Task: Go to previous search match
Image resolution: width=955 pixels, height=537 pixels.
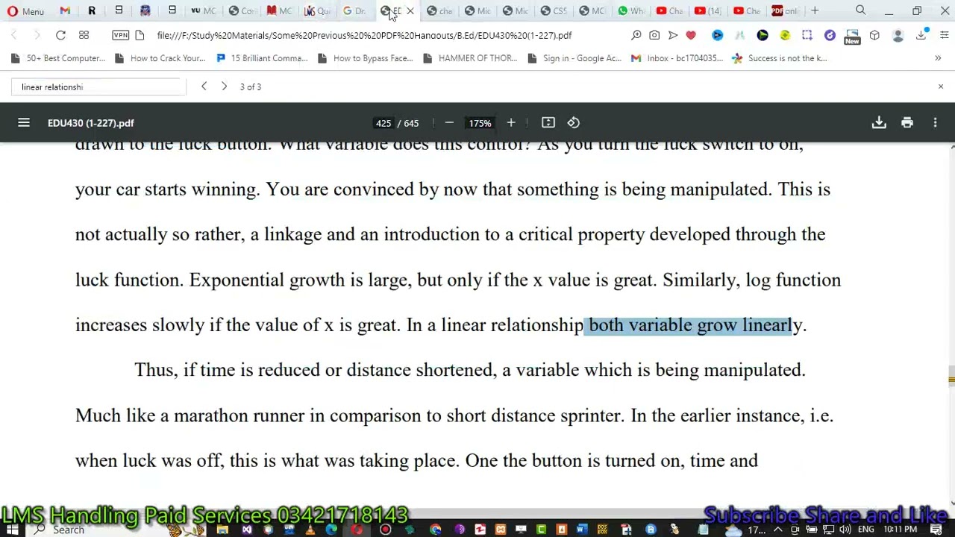Action: coord(204,87)
